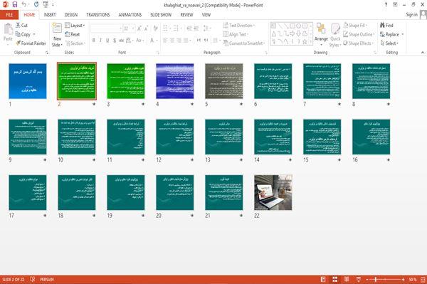Click the Cut scissors icon
Image resolution: width=427 pixels, height=284 pixels.
click(18, 25)
